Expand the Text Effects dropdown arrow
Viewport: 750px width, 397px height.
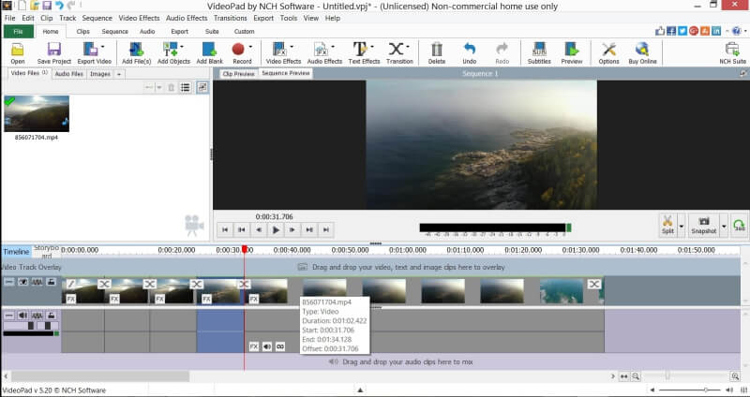[371, 47]
